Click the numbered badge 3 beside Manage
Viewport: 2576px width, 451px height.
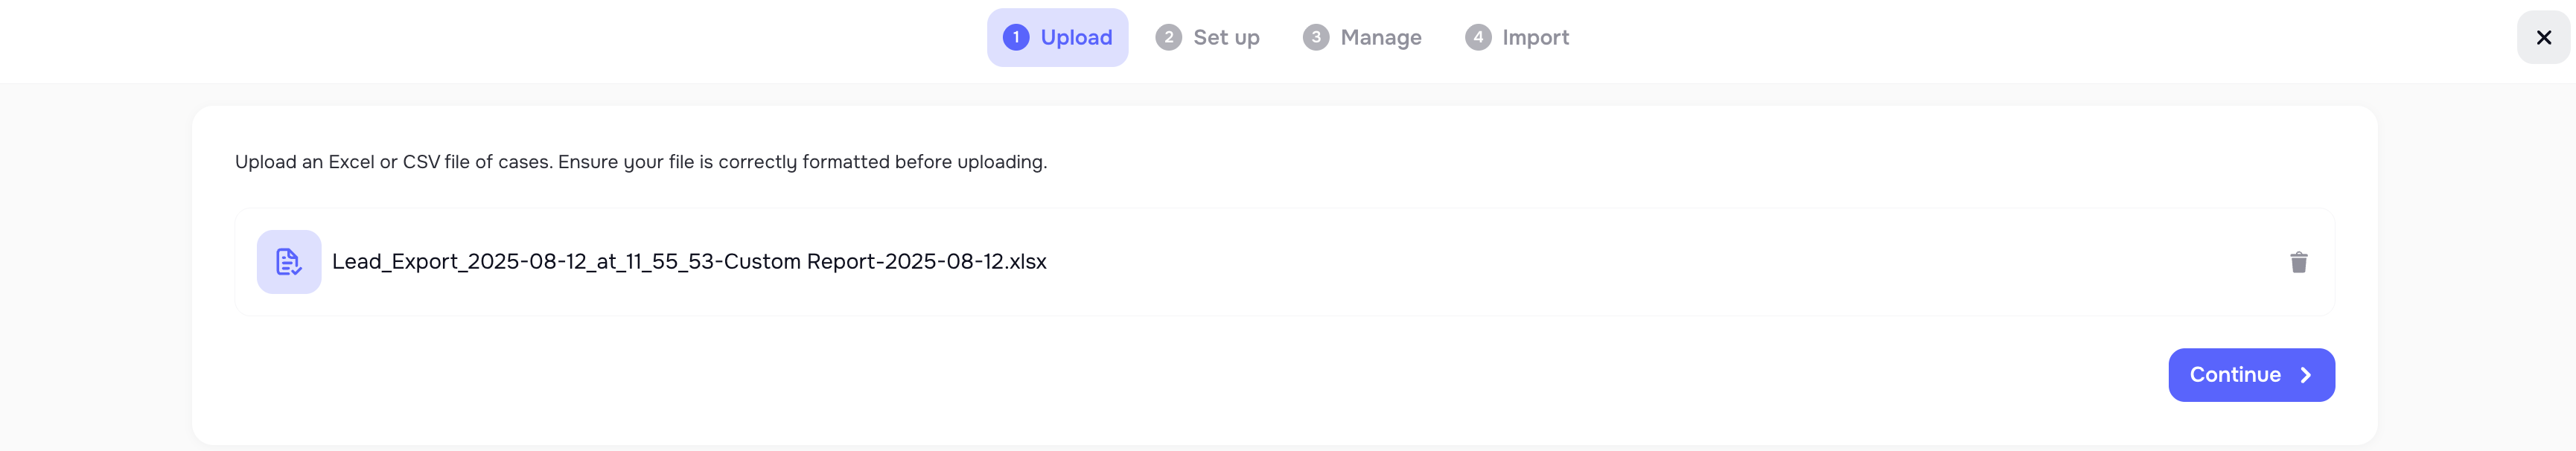(1317, 37)
